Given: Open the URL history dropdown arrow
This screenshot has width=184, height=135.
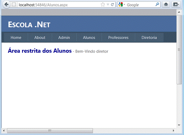Looking at the screenshot, I should pyautogui.click(x=108, y=5).
